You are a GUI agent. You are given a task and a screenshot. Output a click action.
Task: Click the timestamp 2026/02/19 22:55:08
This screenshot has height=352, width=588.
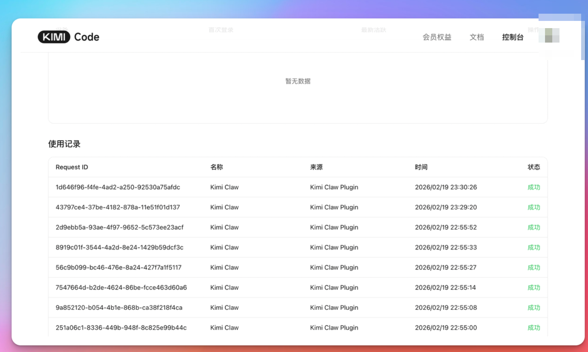(446, 308)
